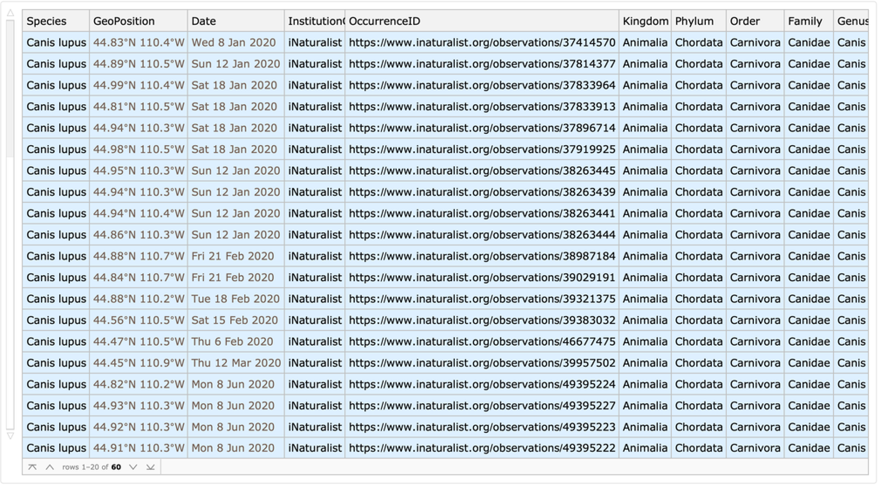Click the vertical scrollbar thumb
The height and width of the screenshot is (497, 878).
click(10, 87)
